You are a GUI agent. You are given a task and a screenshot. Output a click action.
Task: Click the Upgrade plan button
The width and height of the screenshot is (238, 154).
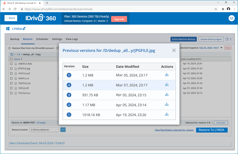coord(119,19)
